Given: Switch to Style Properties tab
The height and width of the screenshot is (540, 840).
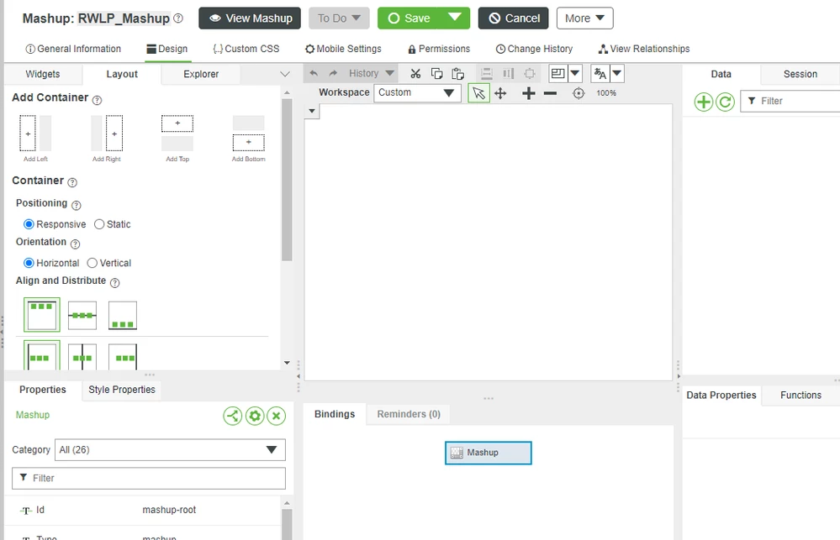Looking at the screenshot, I should click(x=122, y=390).
